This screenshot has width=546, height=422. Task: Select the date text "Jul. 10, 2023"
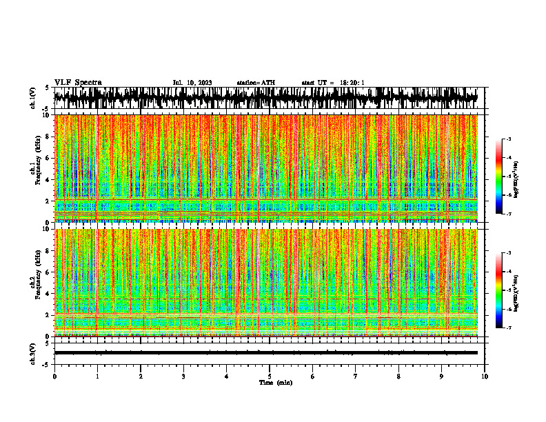pyautogui.click(x=192, y=83)
